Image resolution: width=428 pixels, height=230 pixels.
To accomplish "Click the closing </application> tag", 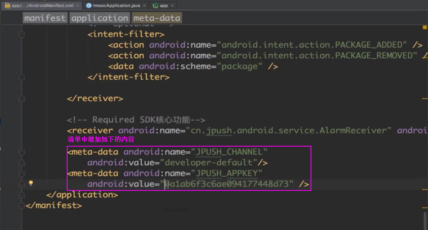I will pyautogui.click(x=82, y=195).
